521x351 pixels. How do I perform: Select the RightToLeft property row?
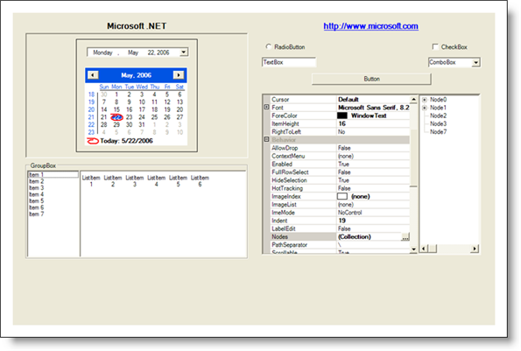341,132
